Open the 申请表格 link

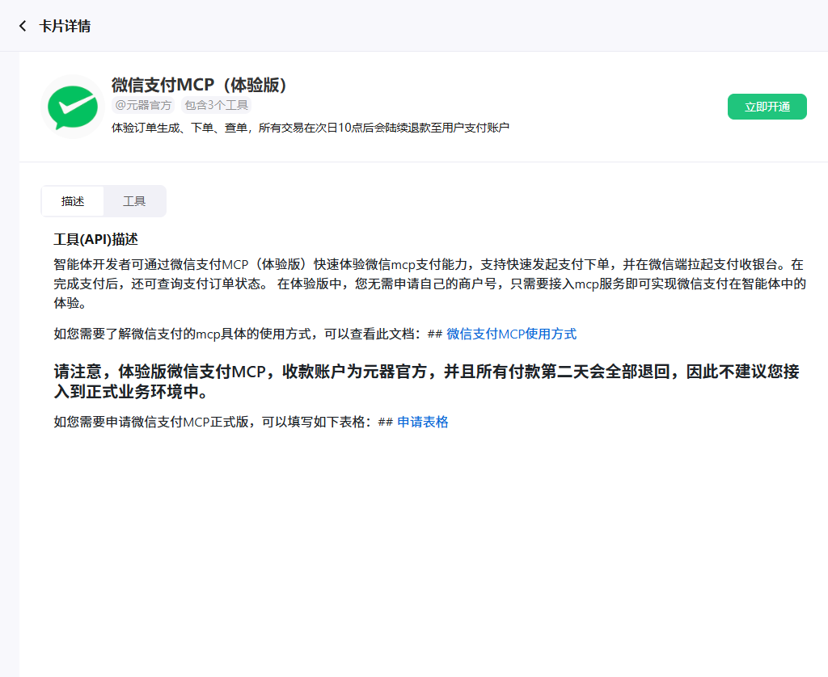(x=422, y=423)
